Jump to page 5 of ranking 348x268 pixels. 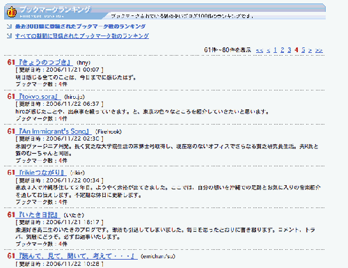tap(303, 50)
